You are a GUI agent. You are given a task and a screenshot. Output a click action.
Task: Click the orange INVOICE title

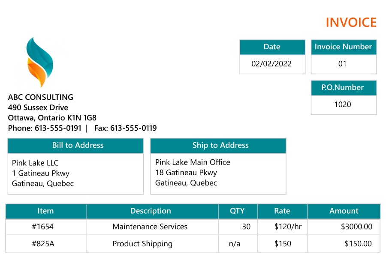tap(351, 22)
